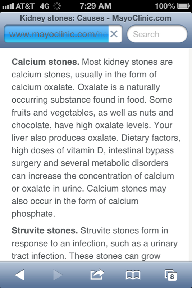This screenshot has height=288, width=192.
Task: Tap the battery icon in status bar
Action: (x=183, y=6)
